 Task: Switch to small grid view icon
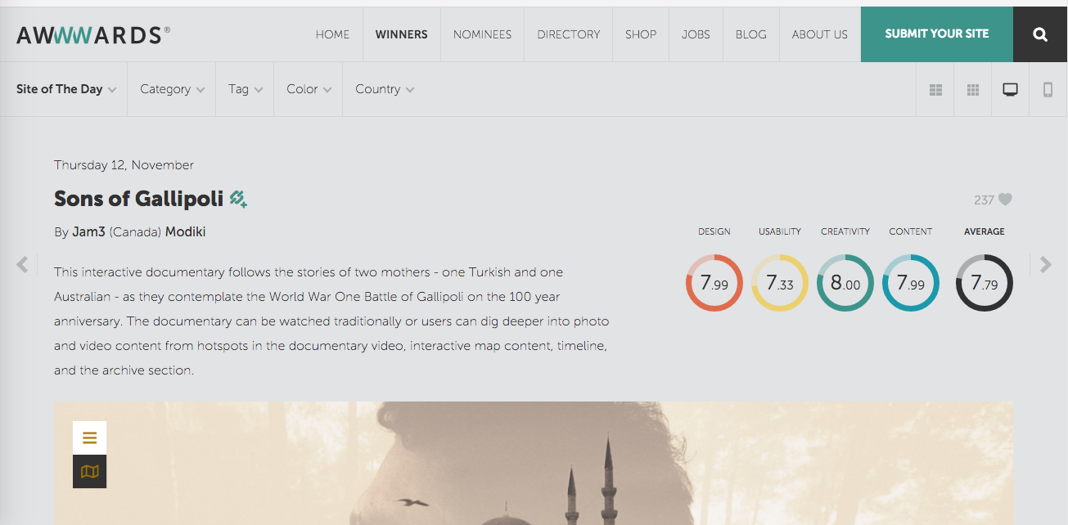click(973, 90)
